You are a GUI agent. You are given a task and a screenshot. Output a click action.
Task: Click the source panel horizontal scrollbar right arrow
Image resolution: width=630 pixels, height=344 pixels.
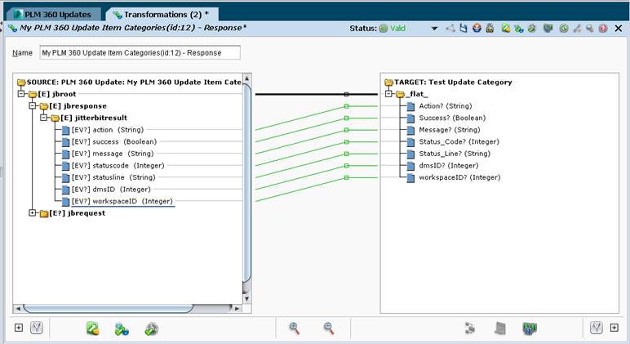tap(237, 309)
